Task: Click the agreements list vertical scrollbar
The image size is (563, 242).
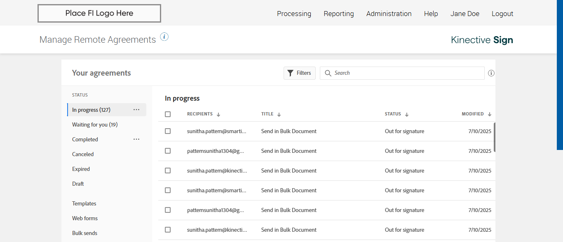Action: point(494,137)
